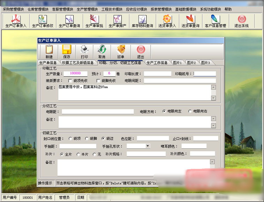The width and height of the screenshot is (264, 202).
Task: Click 印刷机号 input field
Action: [204, 74]
